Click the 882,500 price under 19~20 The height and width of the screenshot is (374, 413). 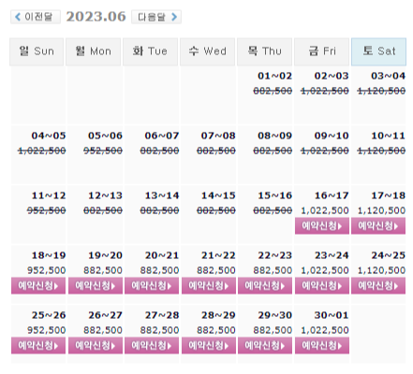103,270
